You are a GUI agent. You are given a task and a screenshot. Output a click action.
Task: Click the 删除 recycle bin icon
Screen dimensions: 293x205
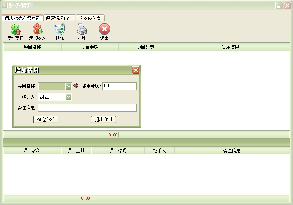tap(59, 30)
